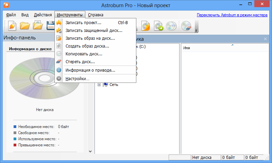Click the Save floppy disk toolbar icon
The width and height of the screenshot is (272, 163).
coord(50,25)
